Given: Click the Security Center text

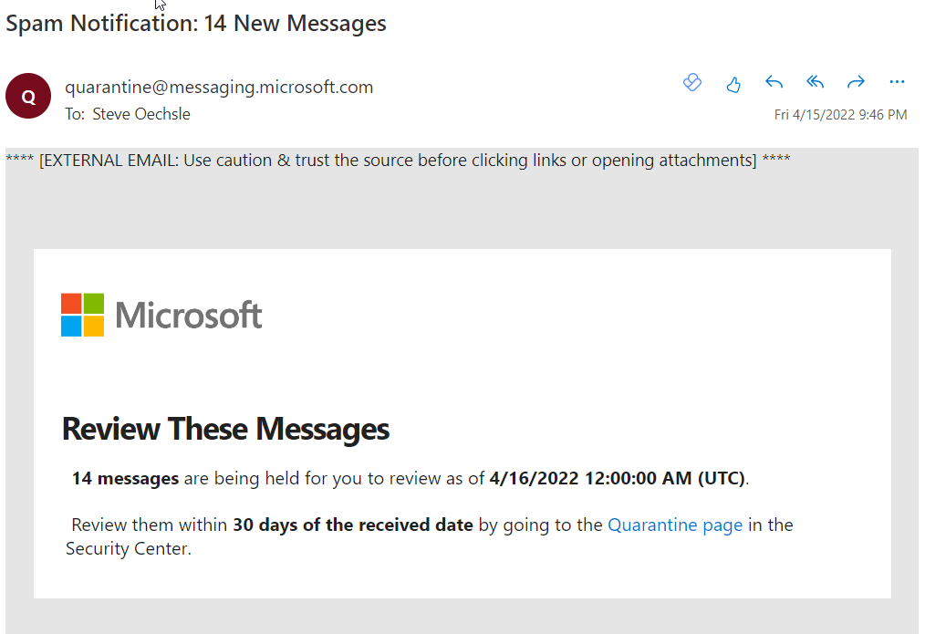Looking at the screenshot, I should pyautogui.click(x=128, y=548).
